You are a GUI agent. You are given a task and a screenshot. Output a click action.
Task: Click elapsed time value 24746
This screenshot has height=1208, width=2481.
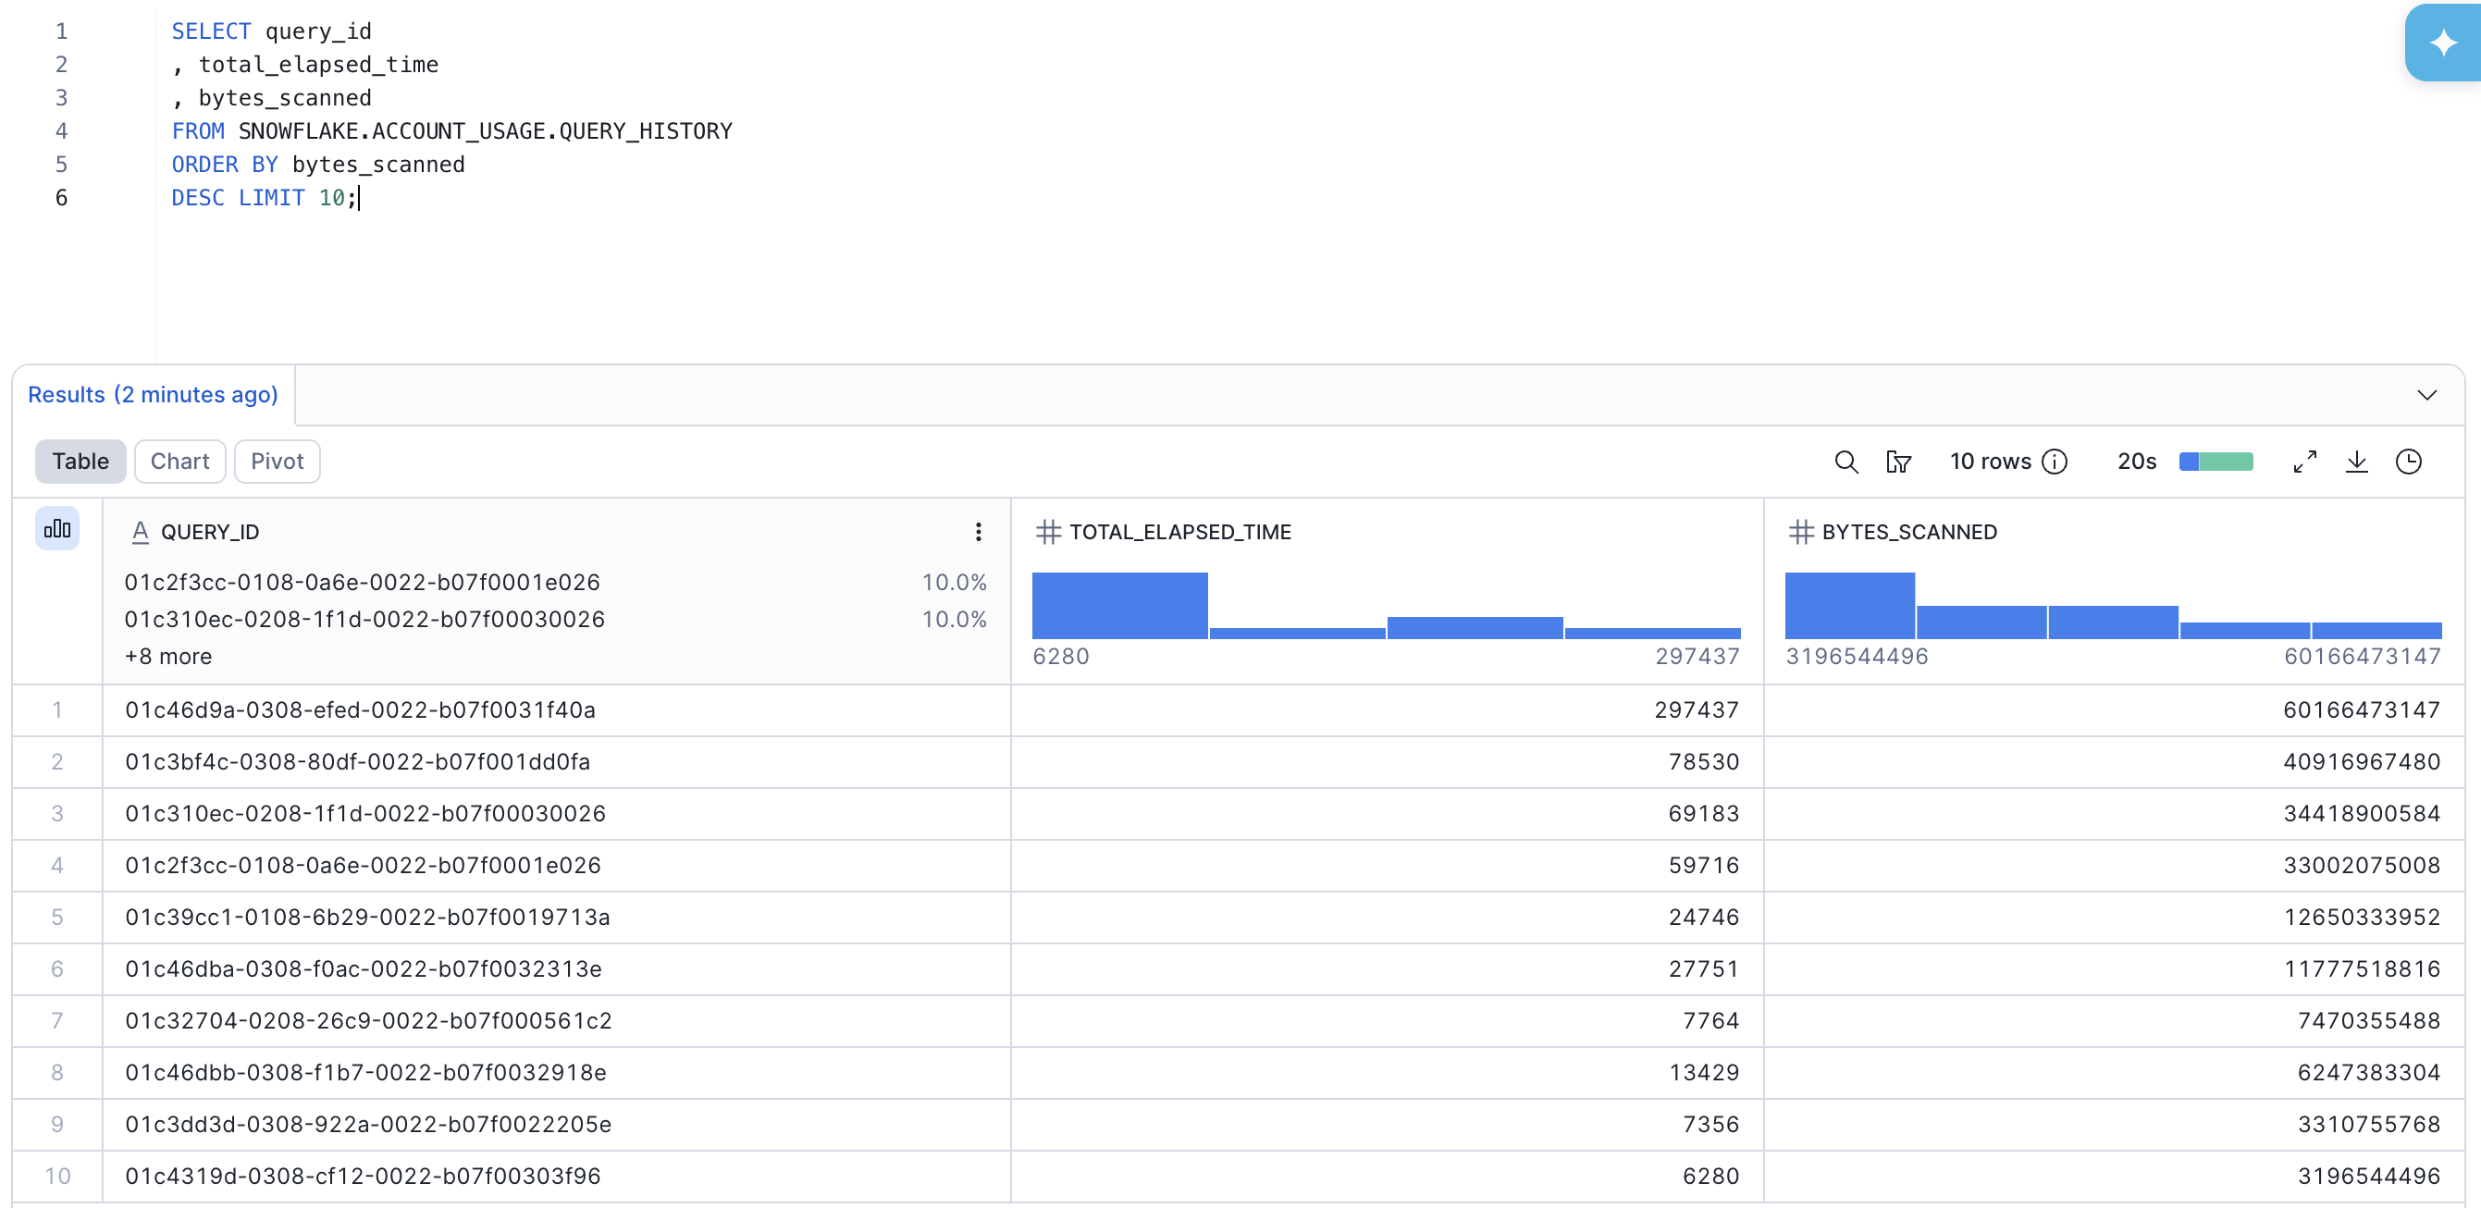(1703, 917)
